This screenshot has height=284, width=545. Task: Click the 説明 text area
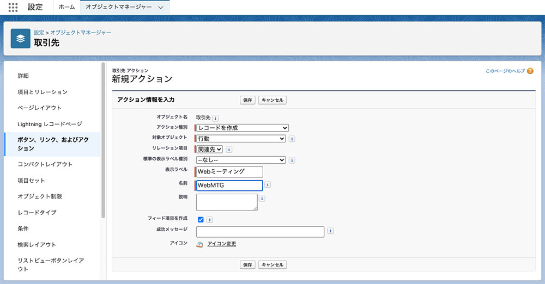click(x=227, y=202)
